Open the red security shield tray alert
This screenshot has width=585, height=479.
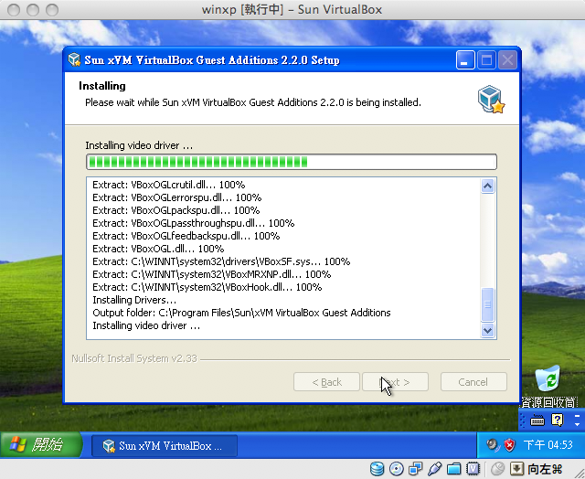coord(509,444)
